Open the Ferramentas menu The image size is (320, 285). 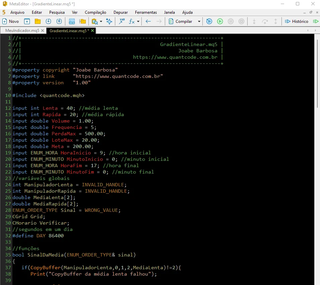[x=146, y=12]
